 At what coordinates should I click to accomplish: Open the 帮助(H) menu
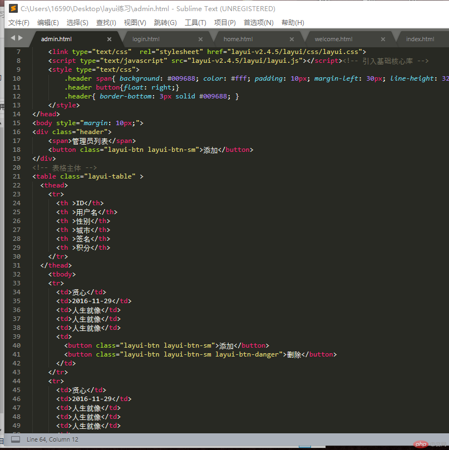(293, 23)
